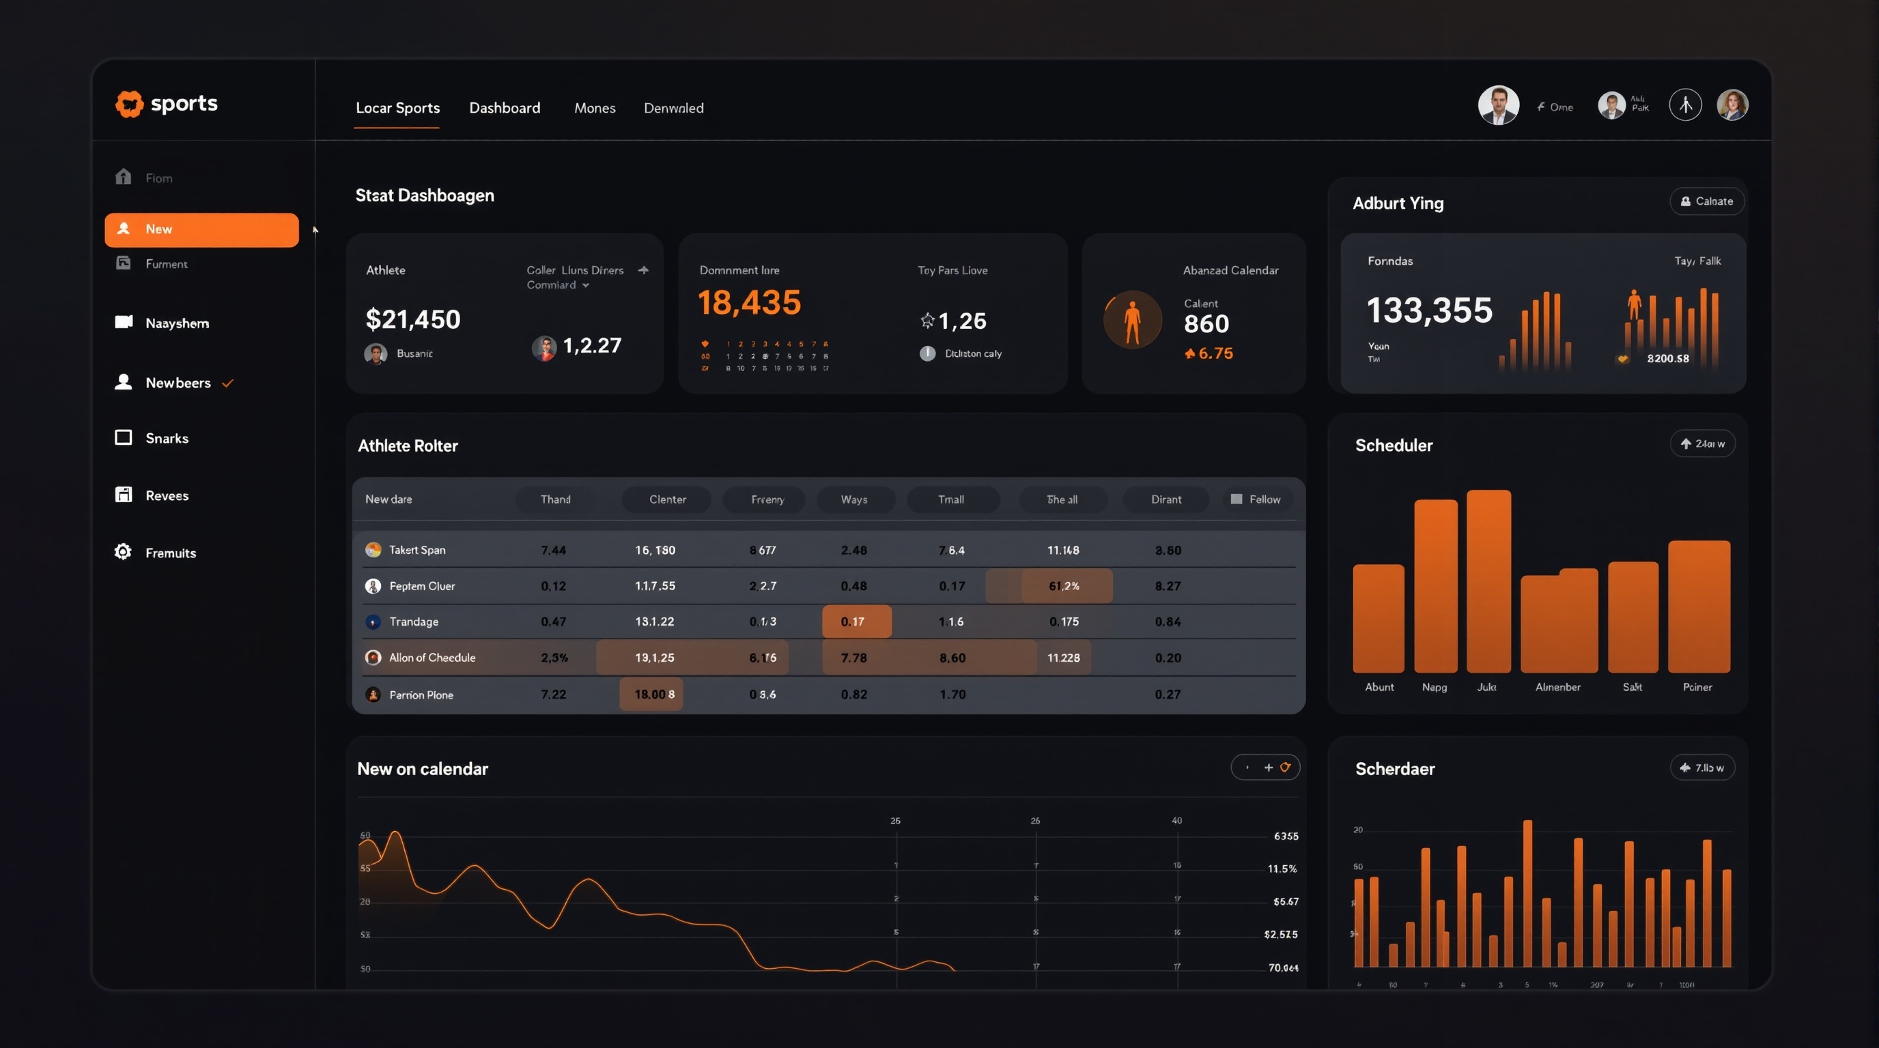Toggle the Dicliston caly indicator
Image resolution: width=1879 pixels, height=1048 pixels.
coord(927,353)
